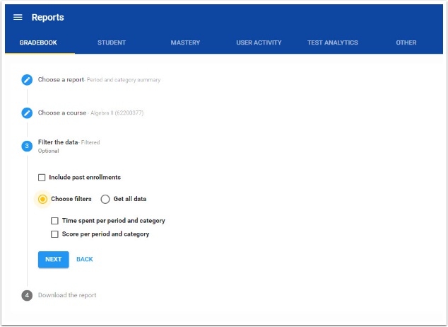Select the Choose filters radio button
Viewport: 448px width, 327px height.
coord(42,199)
